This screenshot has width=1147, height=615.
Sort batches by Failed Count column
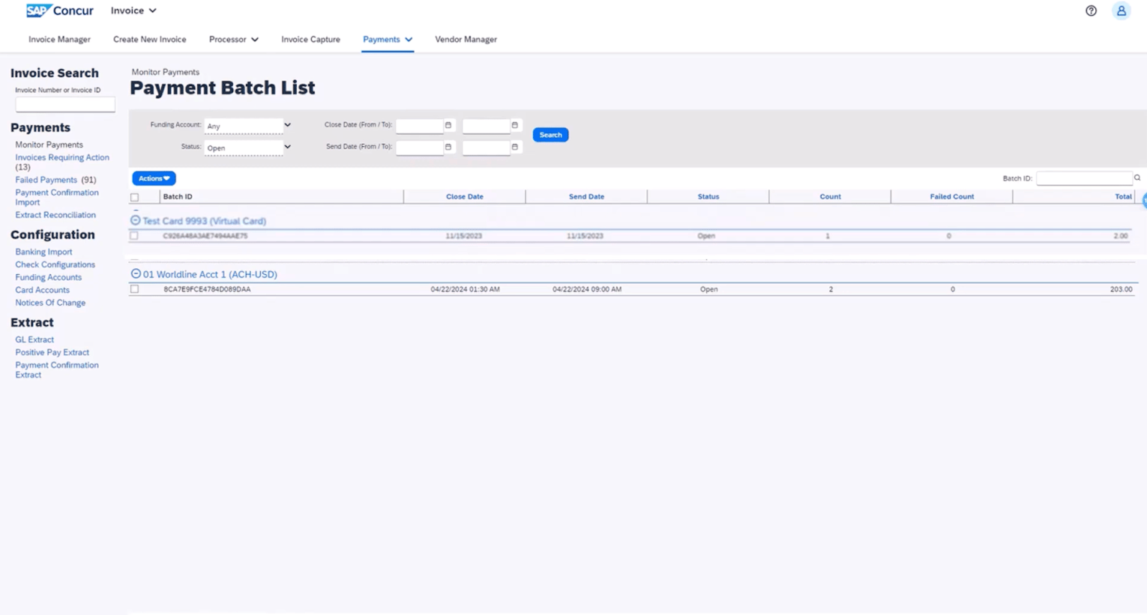point(952,196)
